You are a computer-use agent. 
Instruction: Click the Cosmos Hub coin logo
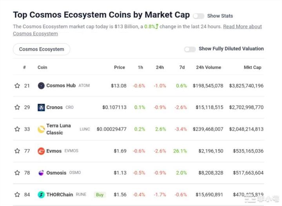[x=41, y=85]
